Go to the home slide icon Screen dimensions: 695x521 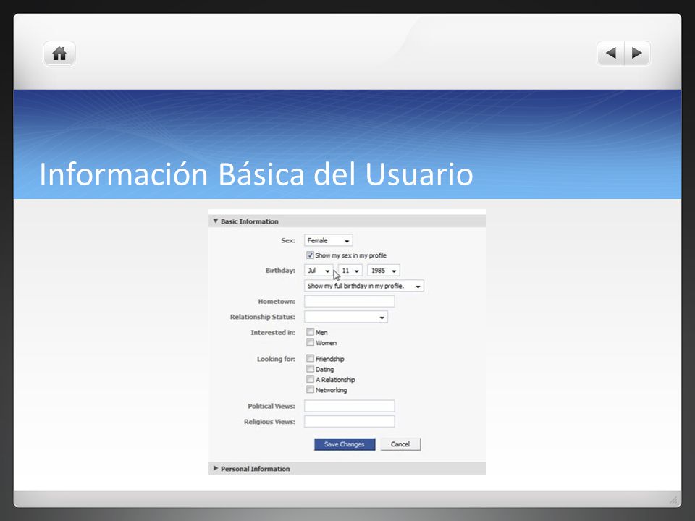tap(59, 54)
